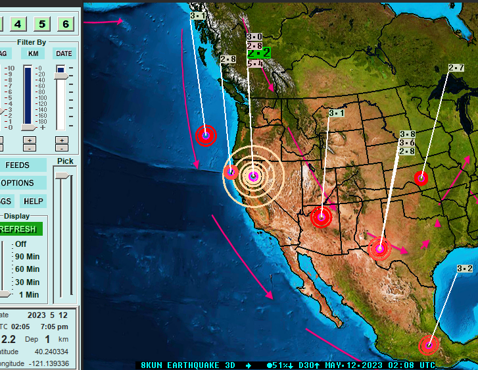478x370 pixels.
Task: Click the 5.4 magnitude label
Action: 255,63
